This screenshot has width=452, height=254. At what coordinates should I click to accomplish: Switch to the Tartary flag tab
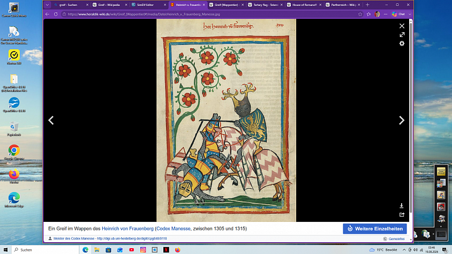coord(265,5)
